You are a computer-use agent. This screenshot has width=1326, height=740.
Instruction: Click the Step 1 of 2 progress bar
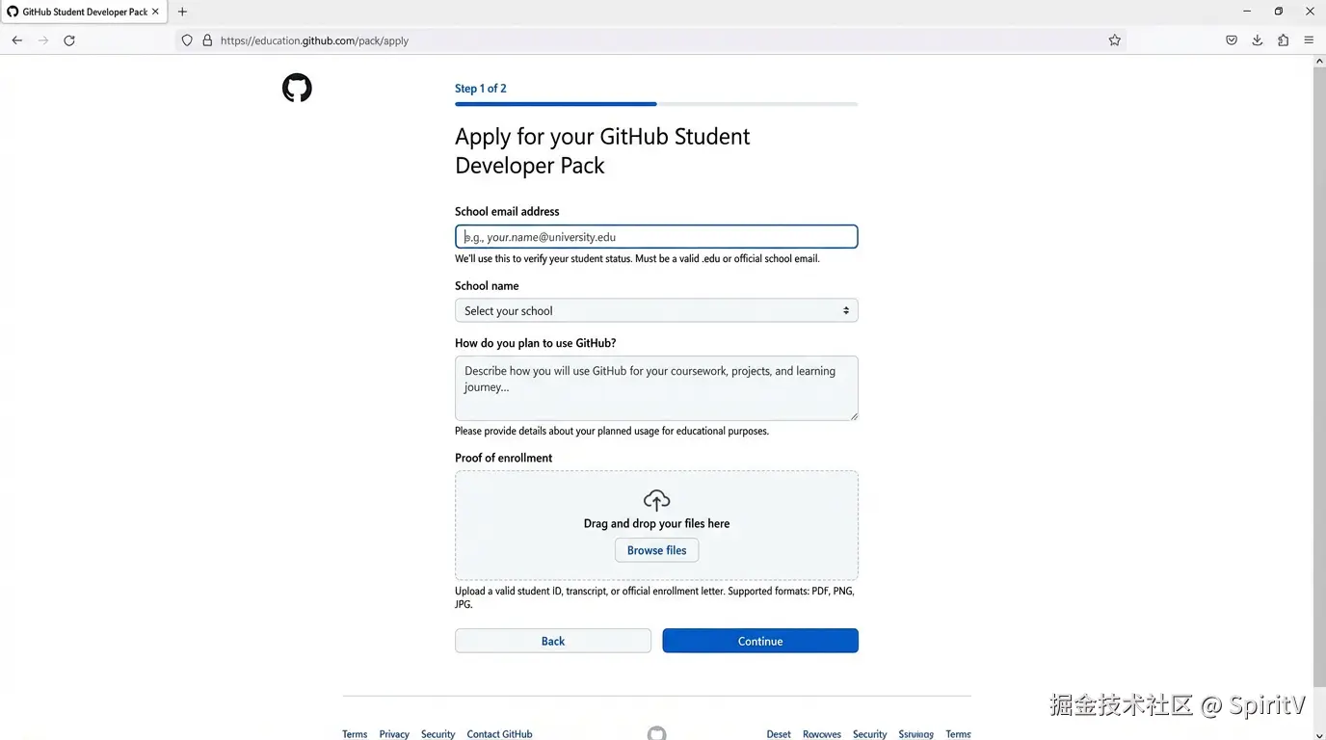coord(656,104)
